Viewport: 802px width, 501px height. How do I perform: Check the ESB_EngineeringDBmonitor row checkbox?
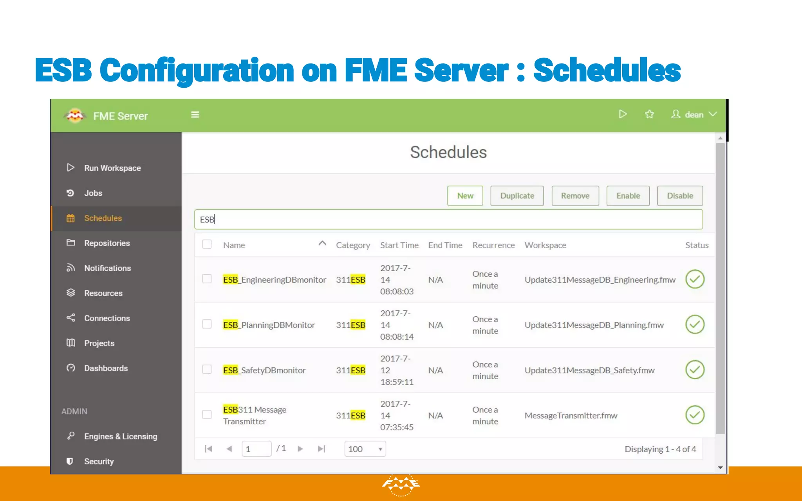pos(207,279)
